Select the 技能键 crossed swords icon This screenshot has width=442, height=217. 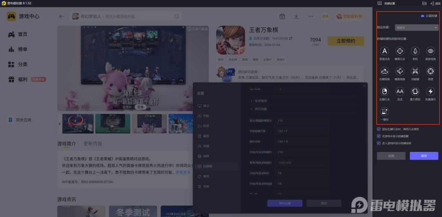point(415,71)
